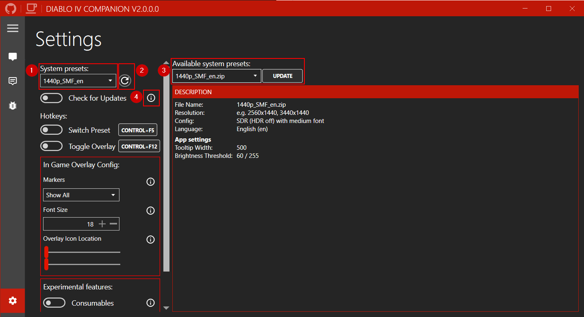Click the resolution value text

(273, 113)
